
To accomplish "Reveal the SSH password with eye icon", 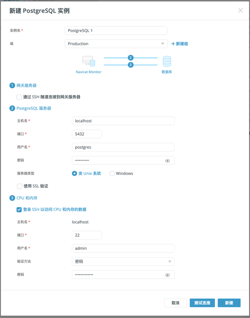I will tap(167, 275).
